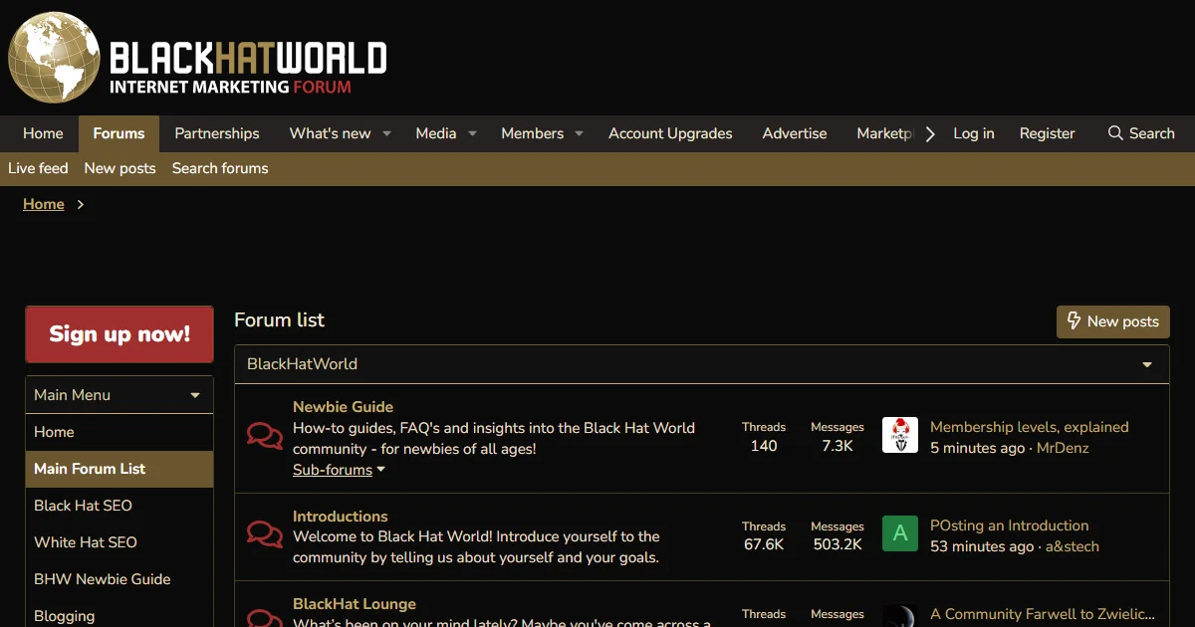
Task: Open the Introductions forum title
Action: click(x=340, y=516)
